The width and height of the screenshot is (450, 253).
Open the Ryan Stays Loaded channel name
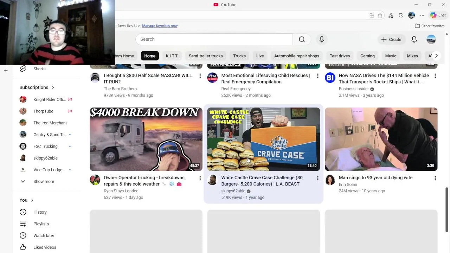[121, 191]
